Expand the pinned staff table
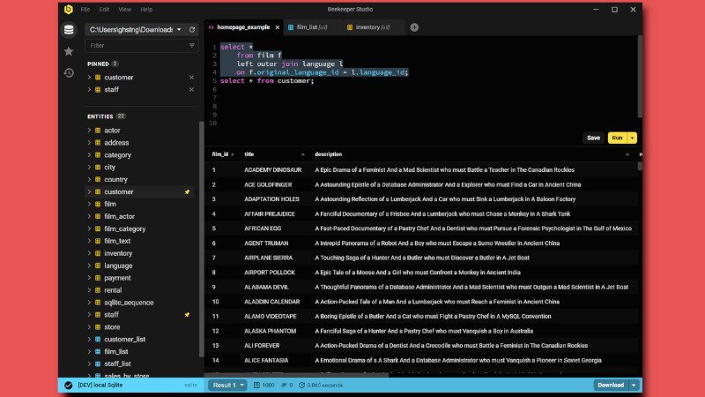 coord(89,90)
